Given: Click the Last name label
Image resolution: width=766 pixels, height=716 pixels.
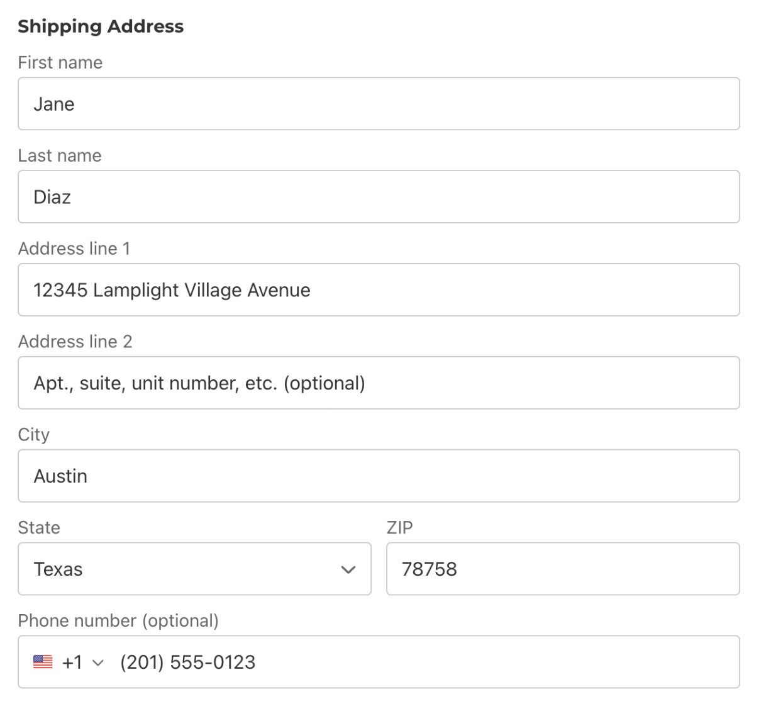Looking at the screenshot, I should 60,155.
